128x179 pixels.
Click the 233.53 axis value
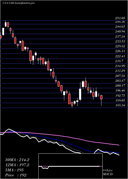(x=120, y=41)
